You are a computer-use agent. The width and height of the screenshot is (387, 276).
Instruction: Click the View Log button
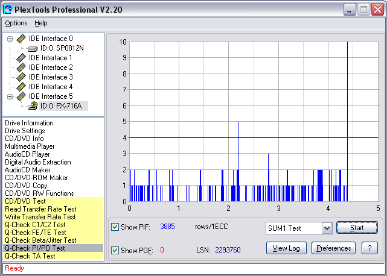(x=286, y=248)
